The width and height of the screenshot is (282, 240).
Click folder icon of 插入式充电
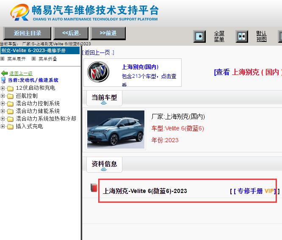pyautogui.click(x=10, y=127)
